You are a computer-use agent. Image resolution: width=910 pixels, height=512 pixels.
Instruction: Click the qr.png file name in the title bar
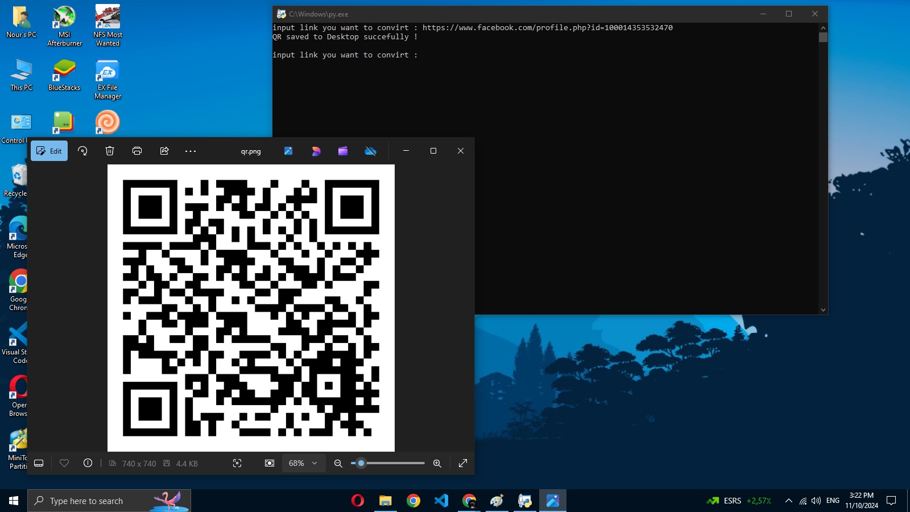click(x=251, y=151)
